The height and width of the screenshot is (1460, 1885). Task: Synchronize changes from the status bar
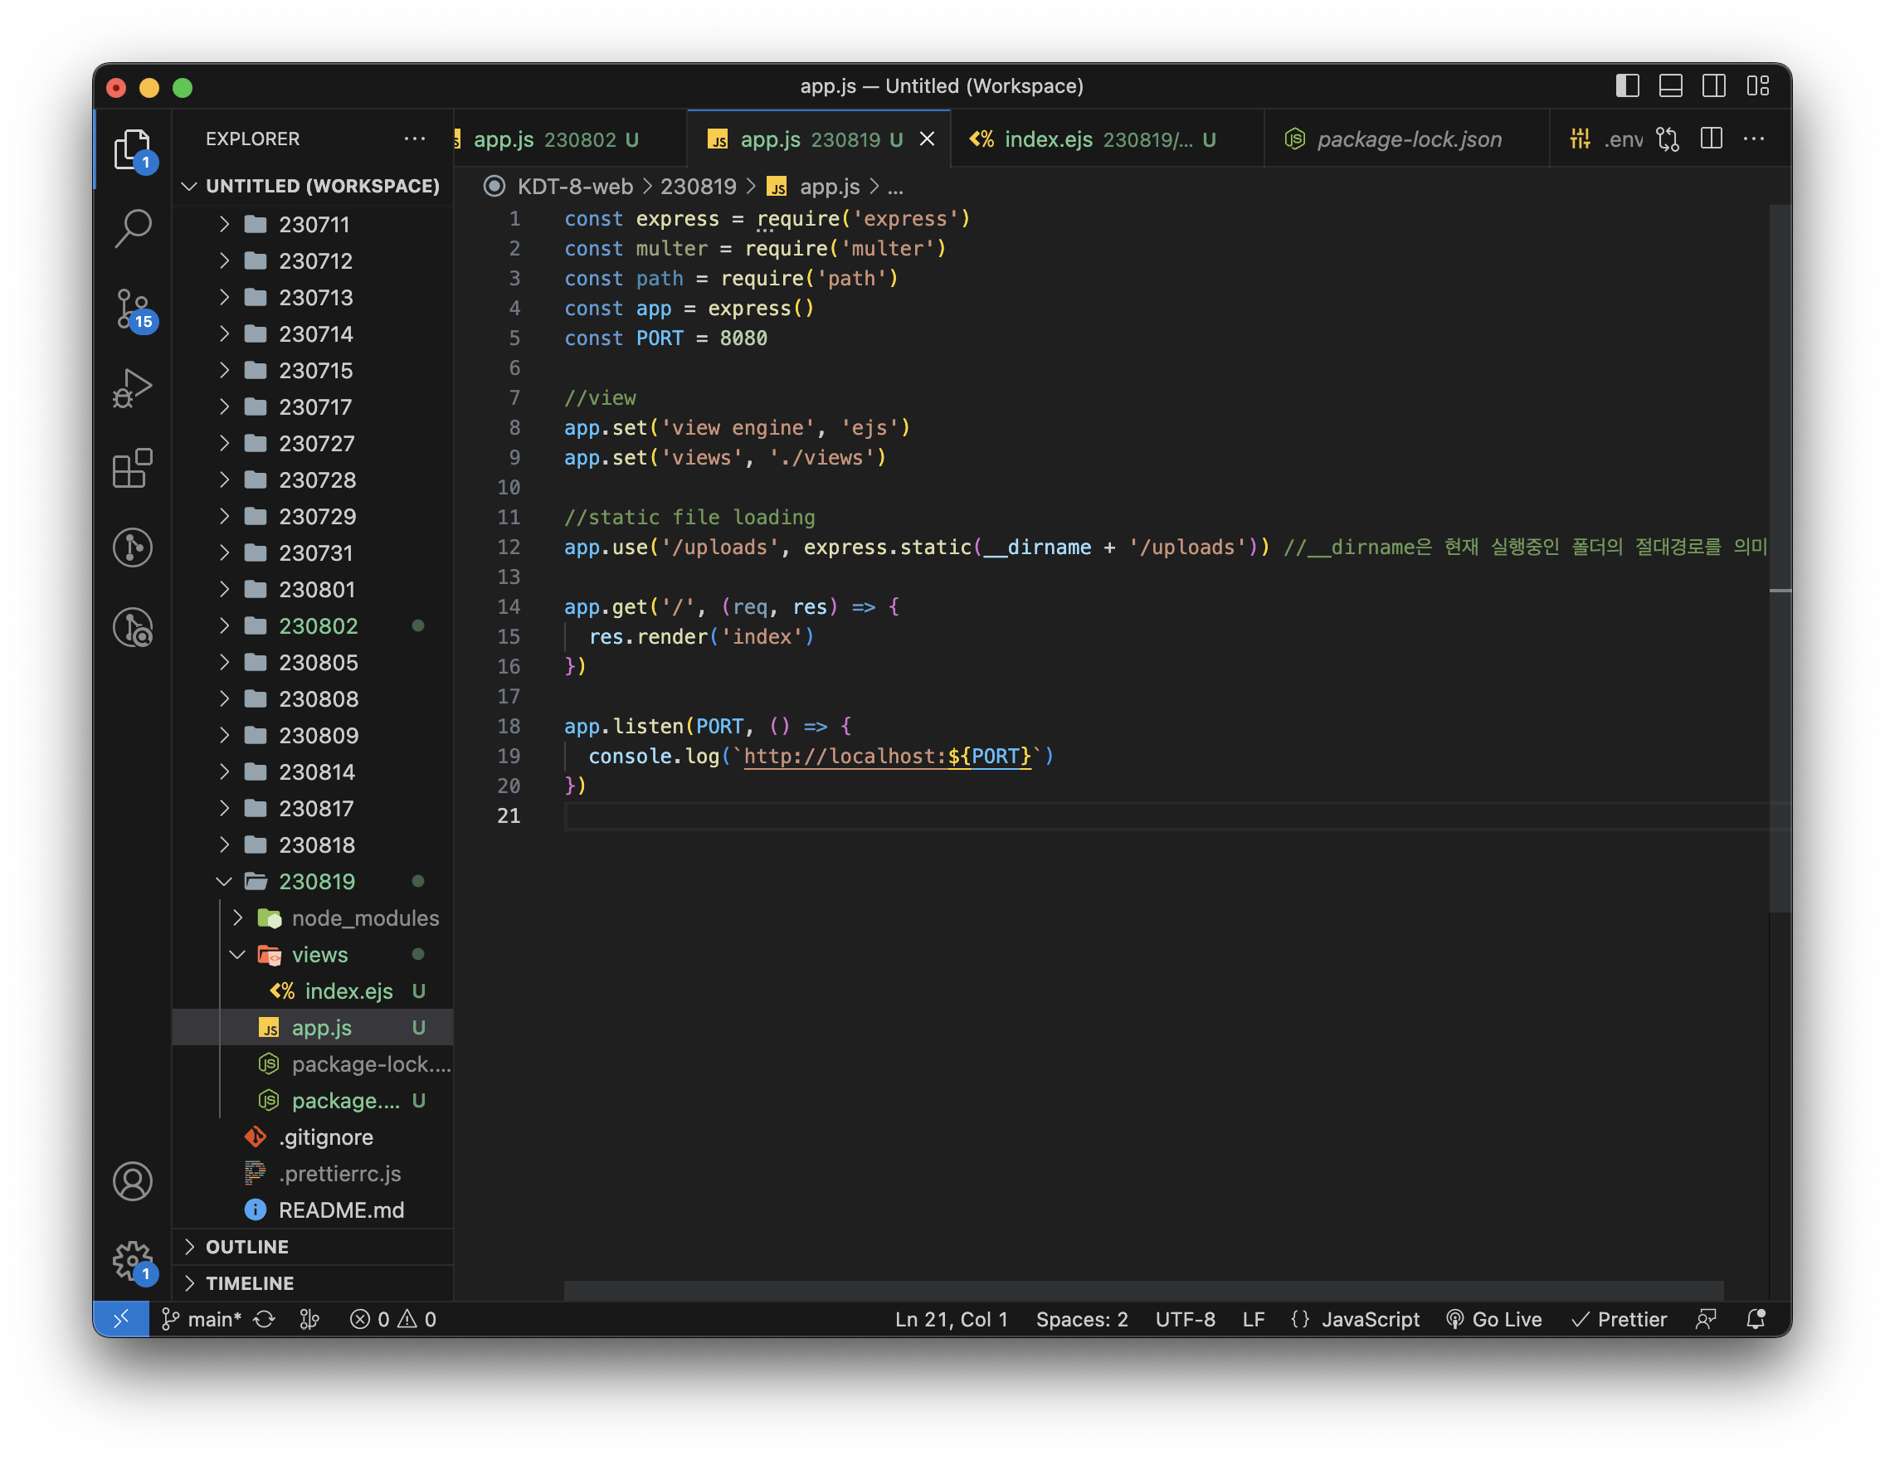(x=264, y=1319)
